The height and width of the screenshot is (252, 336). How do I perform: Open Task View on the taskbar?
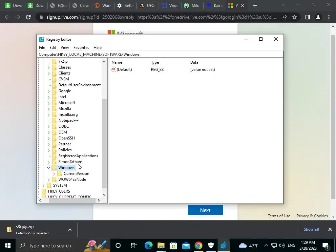pos(134,245)
